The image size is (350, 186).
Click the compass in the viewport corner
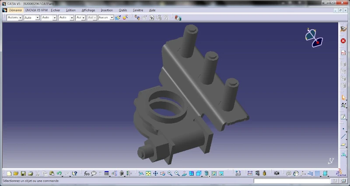click(x=313, y=37)
